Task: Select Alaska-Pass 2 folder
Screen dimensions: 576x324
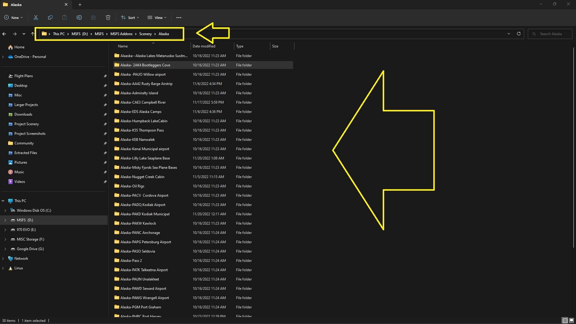Action: click(x=203, y=261)
